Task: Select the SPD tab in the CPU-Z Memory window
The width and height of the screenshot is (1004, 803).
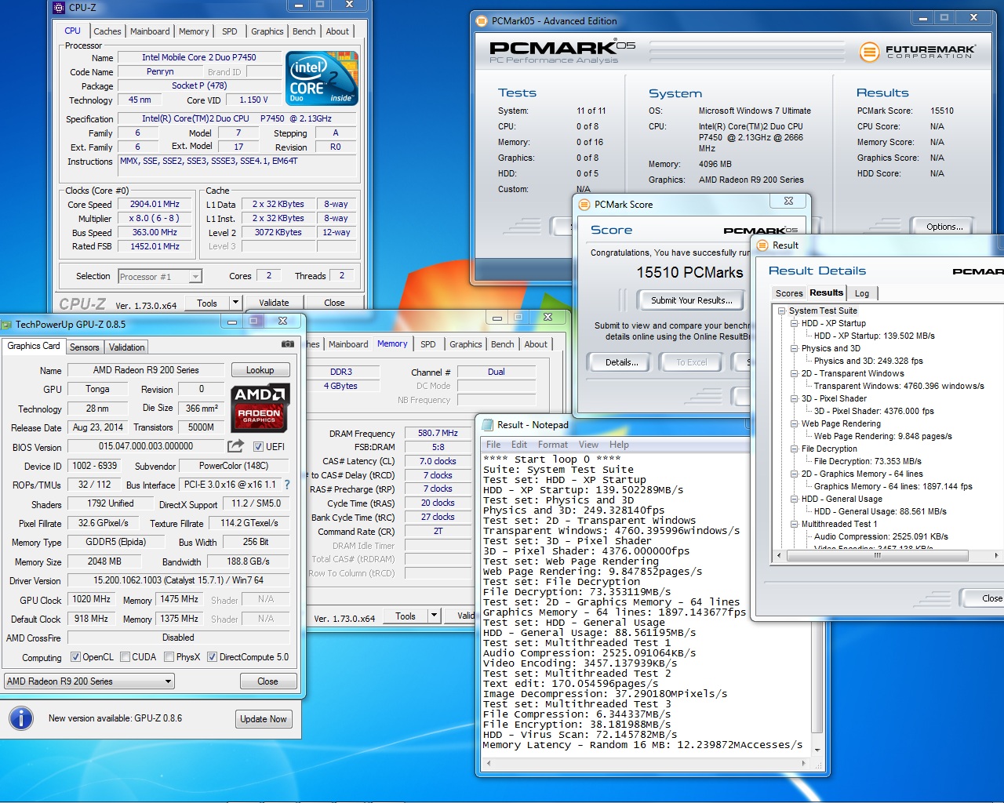Action: pos(428,344)
